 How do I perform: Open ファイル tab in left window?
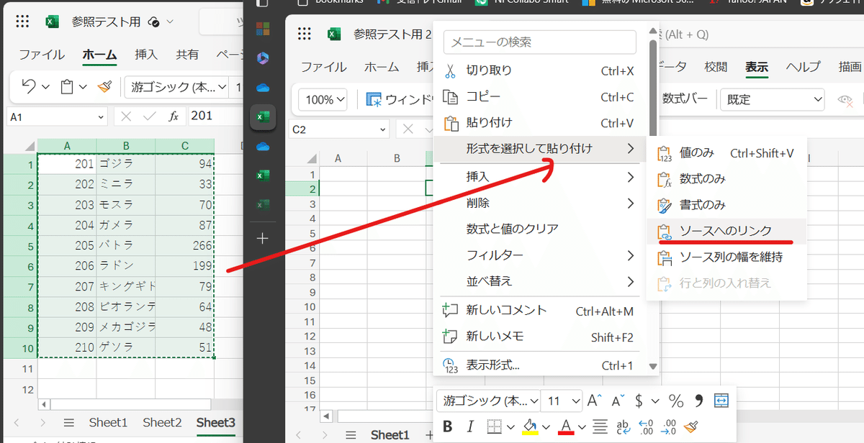tap(42, 55)
